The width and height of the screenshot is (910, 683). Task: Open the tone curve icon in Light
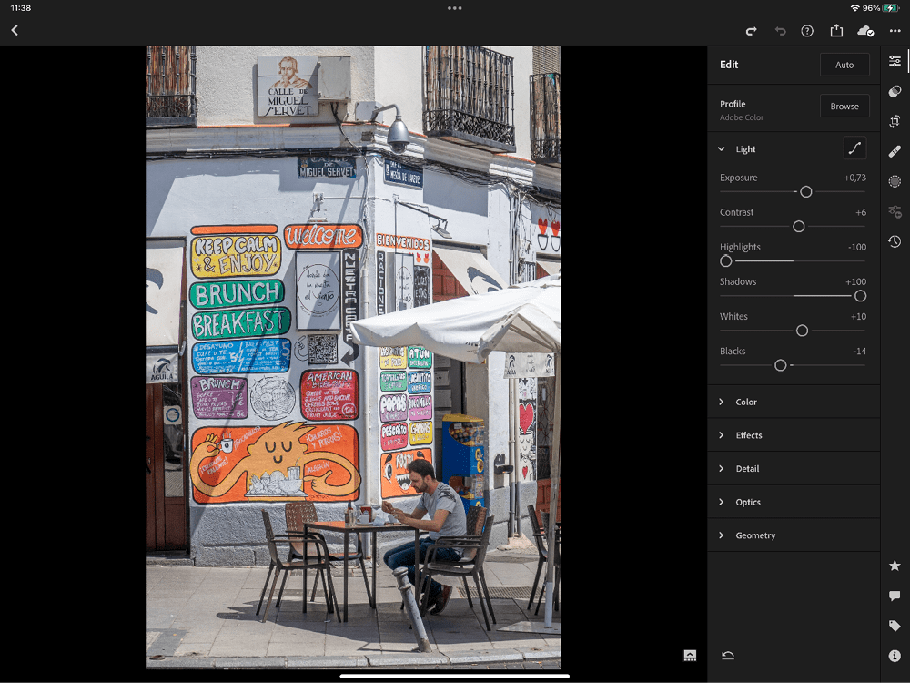[854, 148]
